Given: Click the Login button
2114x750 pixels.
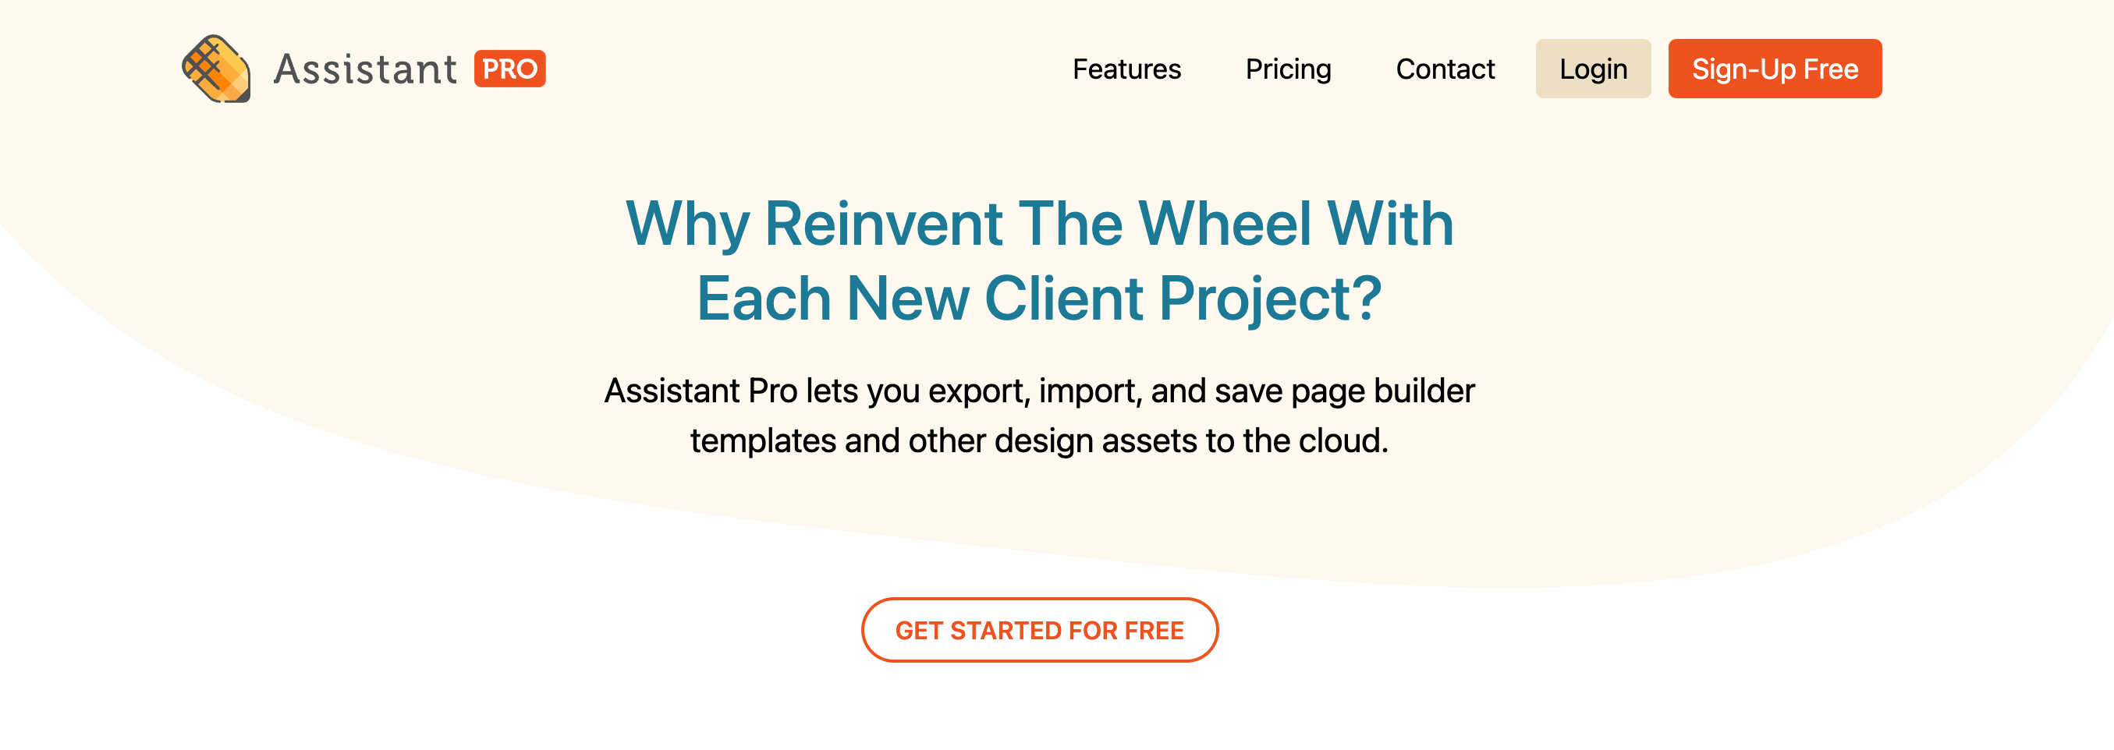Looking at the screenshot, I should click(1593, 69).
